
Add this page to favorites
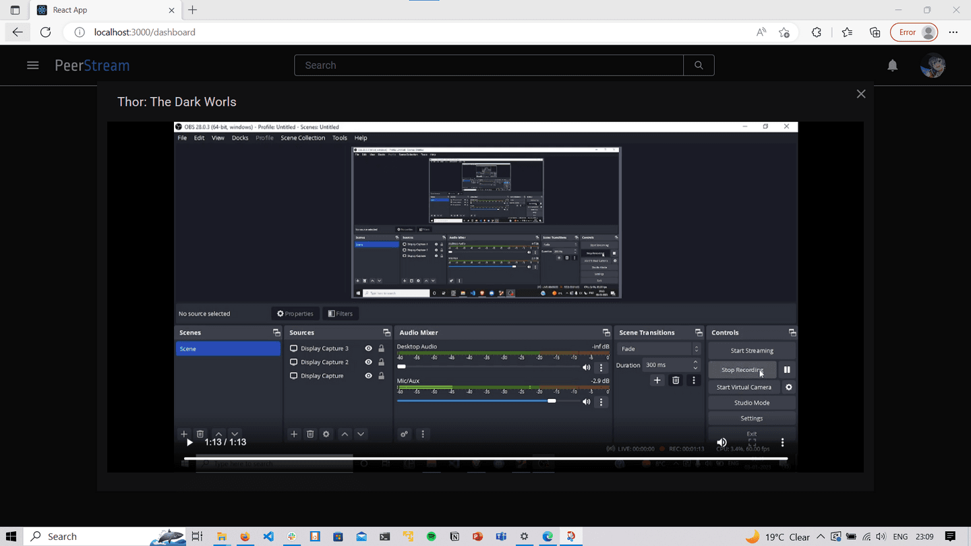[x=784, y=32]
